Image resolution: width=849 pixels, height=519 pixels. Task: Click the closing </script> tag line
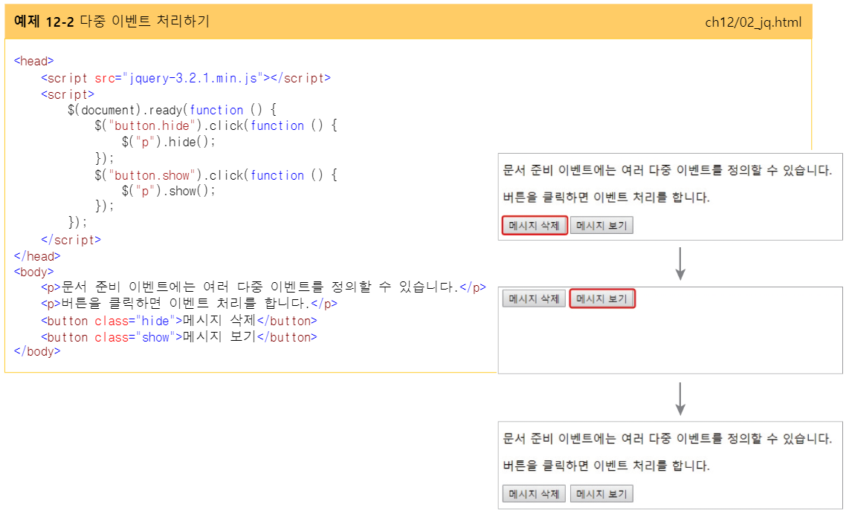71,240
